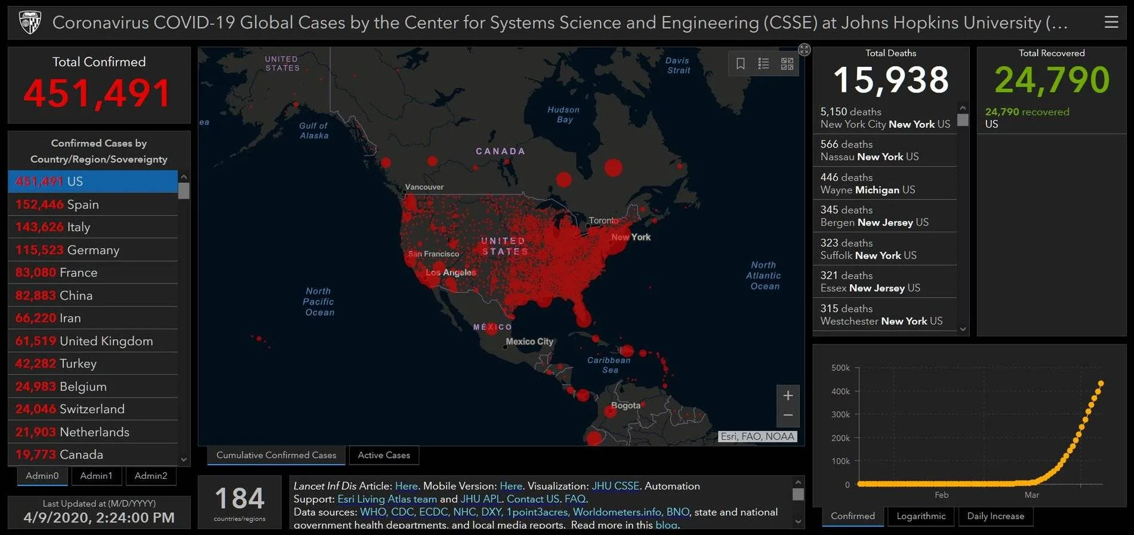This screenshot has height=535, width=1134.
Task: Select the Admin0 tab
Action: click(x=42, y=476)
